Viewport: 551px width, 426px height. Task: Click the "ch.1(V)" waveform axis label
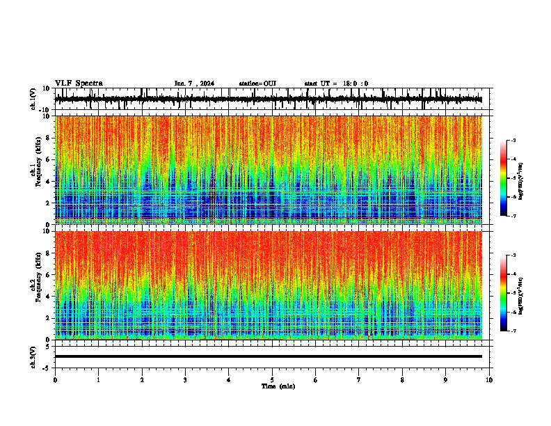33,99
